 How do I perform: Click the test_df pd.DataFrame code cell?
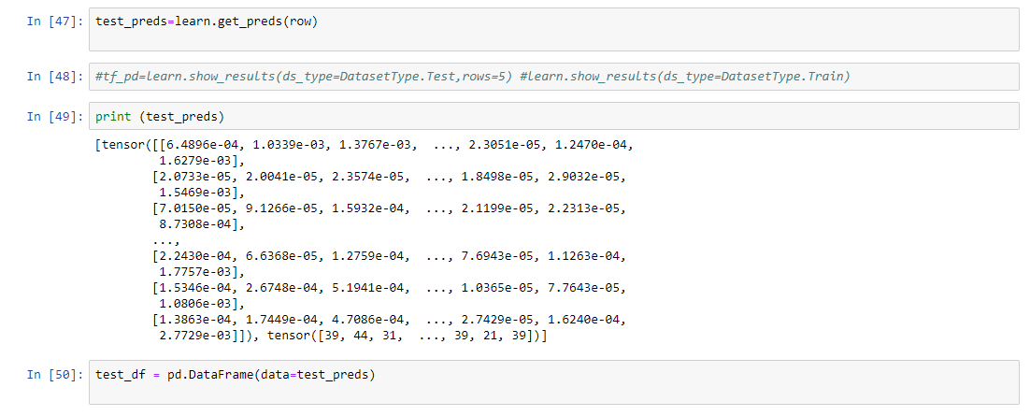(x=553, y=381)
